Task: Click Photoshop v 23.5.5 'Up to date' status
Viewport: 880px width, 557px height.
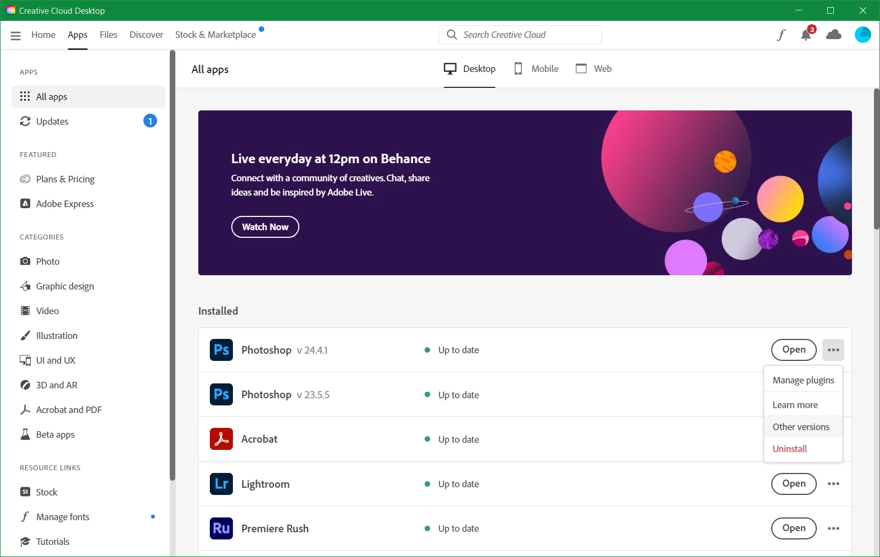Action: pos(452,395)
